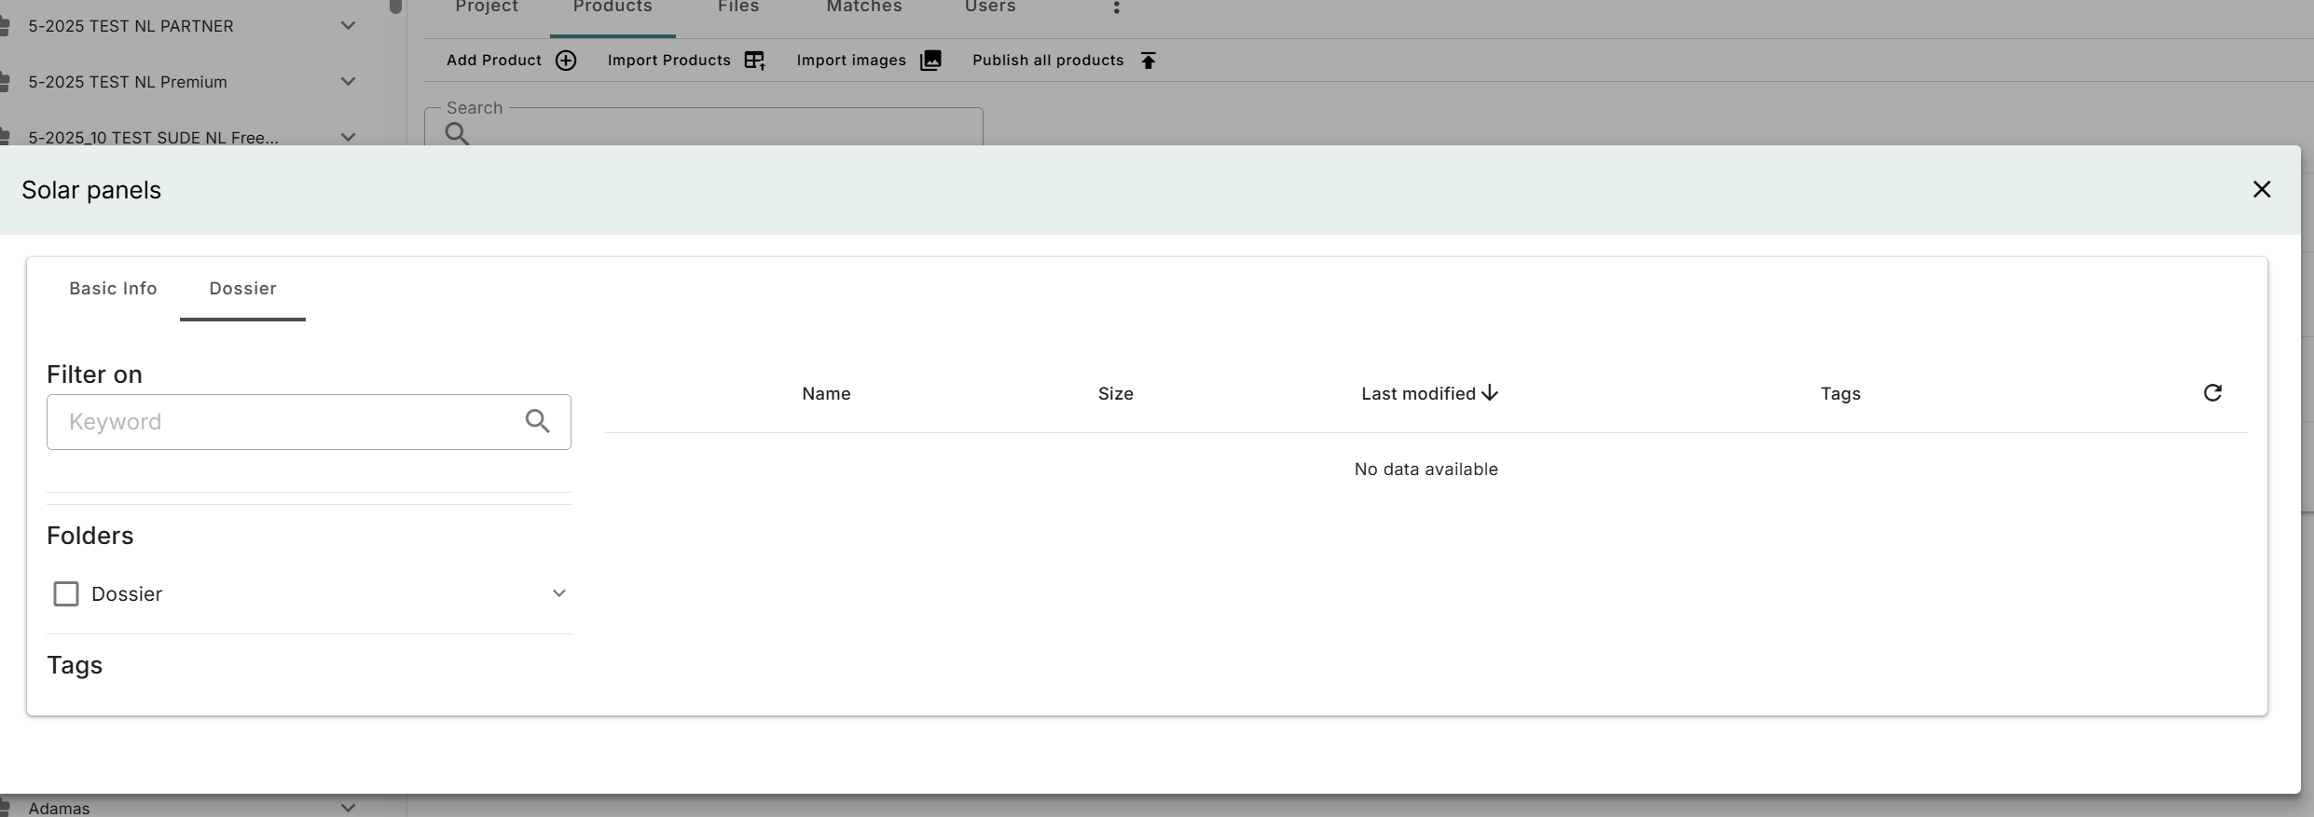Select the 5-2025 TEST NL Premium row

point(191,82)
